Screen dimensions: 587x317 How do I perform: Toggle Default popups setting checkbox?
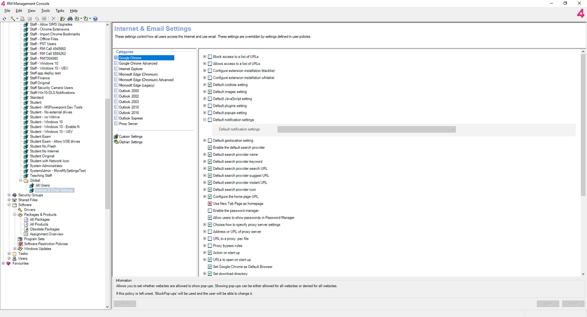pos(210,113)
